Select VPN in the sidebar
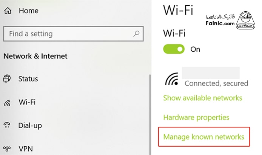 point(26,148)
